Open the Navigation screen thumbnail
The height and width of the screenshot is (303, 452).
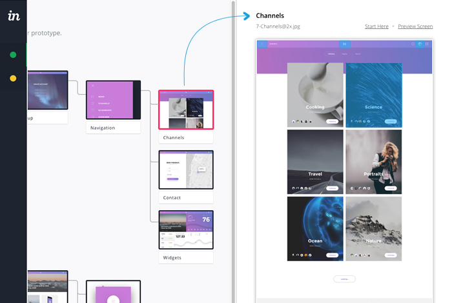pyautogui.click(x=113, y=100)
